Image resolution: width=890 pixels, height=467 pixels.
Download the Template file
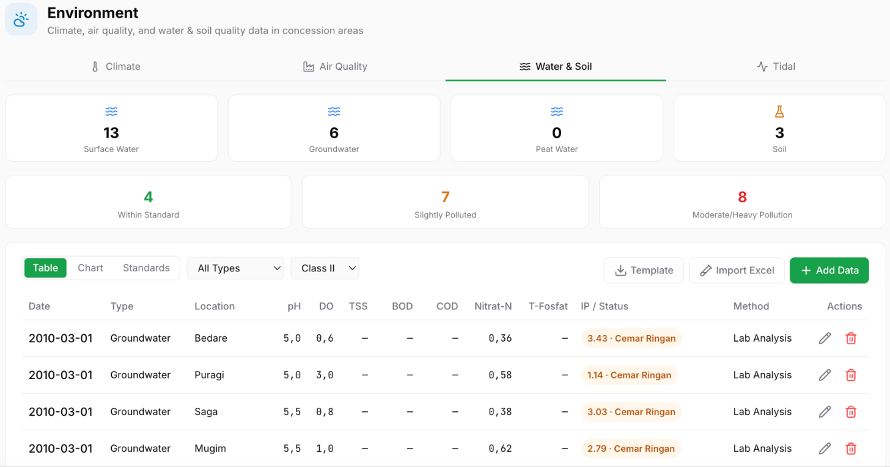(x=644, y=270)
